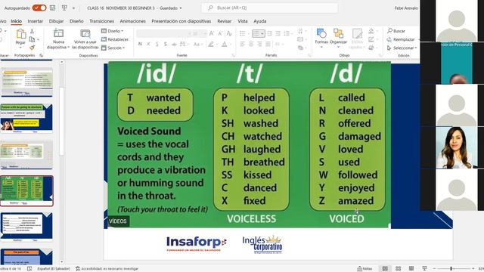This screenshot has width=484, height=272.
Task: Open the Animaciones tab
Action: [133, 21]
